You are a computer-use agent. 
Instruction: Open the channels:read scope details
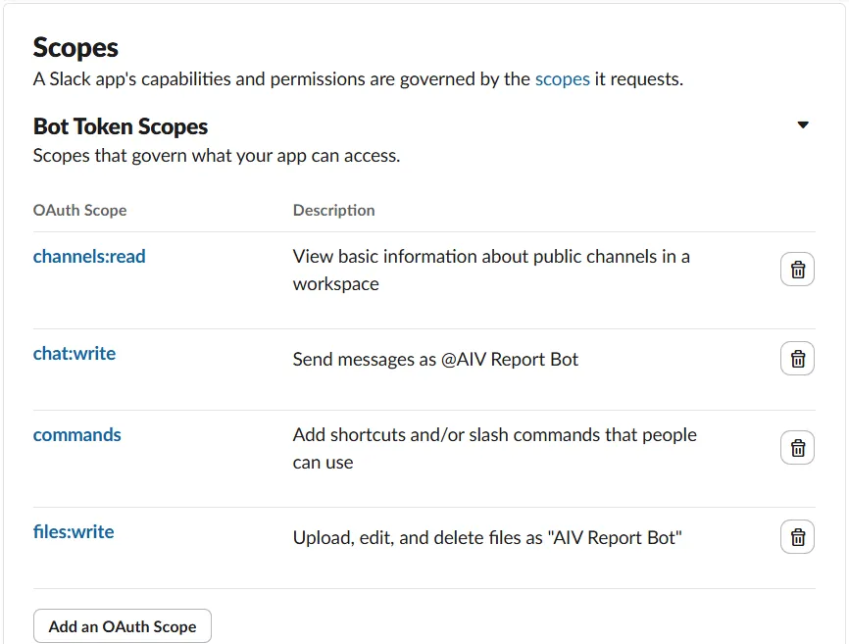(x=89, y=256)
